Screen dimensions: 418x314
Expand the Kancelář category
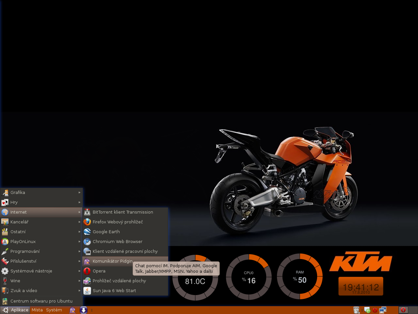point(19,222)
